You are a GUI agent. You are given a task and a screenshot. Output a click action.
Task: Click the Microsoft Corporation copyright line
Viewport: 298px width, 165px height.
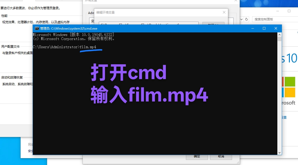click(x=74, y=39)
